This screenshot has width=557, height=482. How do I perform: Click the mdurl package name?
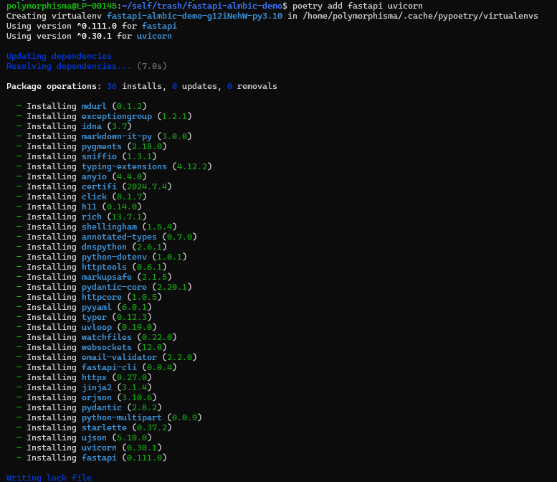point(94,106)
